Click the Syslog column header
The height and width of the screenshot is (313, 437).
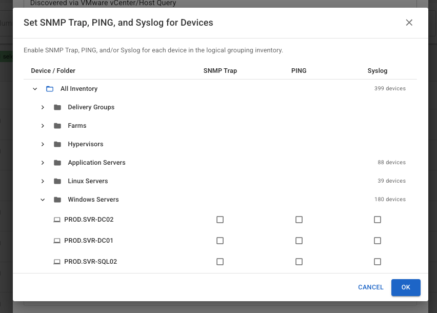pyautogui.click(x=378, y=71)
